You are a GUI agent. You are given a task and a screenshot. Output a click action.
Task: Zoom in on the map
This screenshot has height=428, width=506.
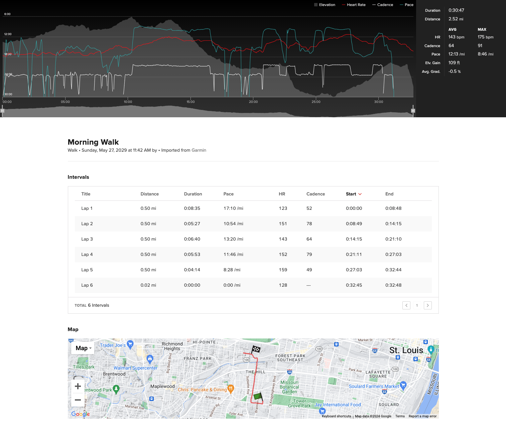point(78,386)
